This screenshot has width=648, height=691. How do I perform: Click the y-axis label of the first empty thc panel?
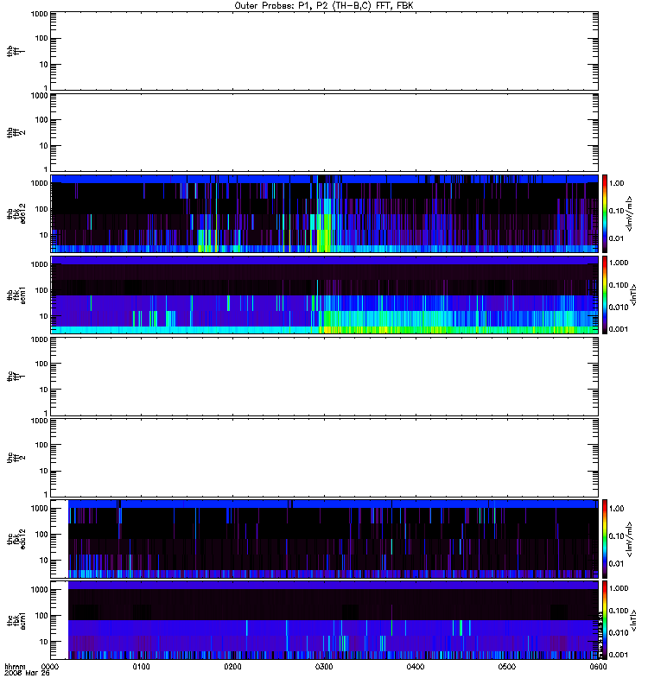coord(16,377)
